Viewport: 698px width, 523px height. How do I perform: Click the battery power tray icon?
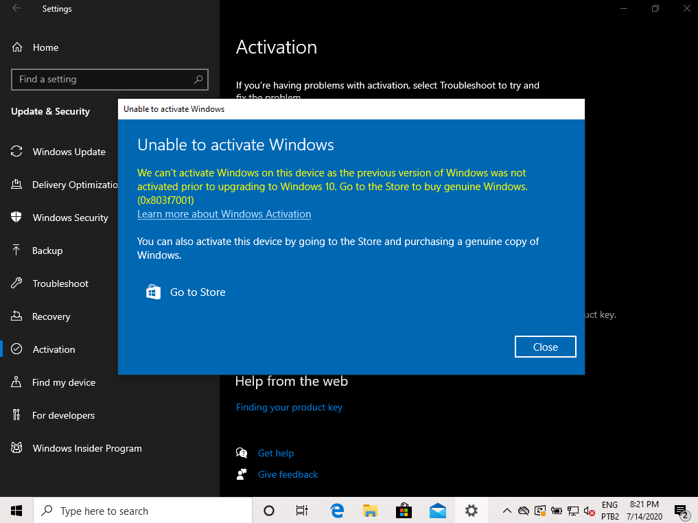(556, 511)
